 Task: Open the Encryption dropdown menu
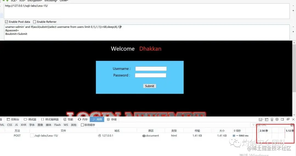pyautogui.click(x=35, y=1)
